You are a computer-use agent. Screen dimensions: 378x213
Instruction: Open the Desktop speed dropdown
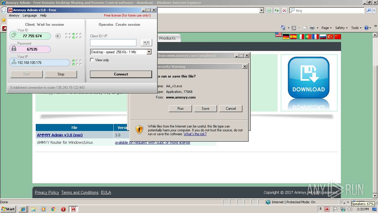point(149,52)
